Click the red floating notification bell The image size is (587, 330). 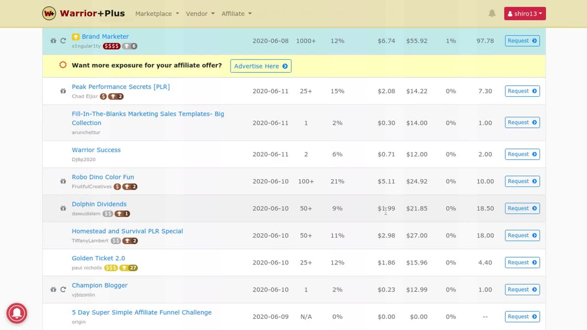(17, 313)
